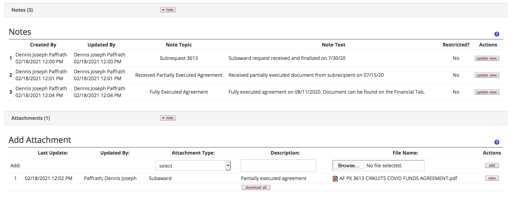
Task: Click the Attachments (1) section header
Action: [x=31, y=118]
